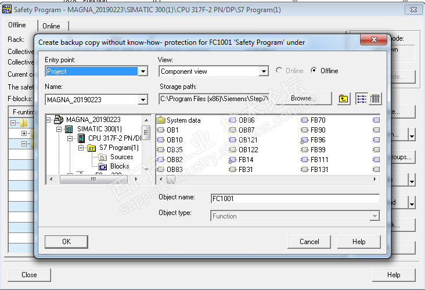The width and height of the screenshot is (425, 290).
Task: Select CPU 317F-2 PN/DP tree node
Action: pos(110,138)
